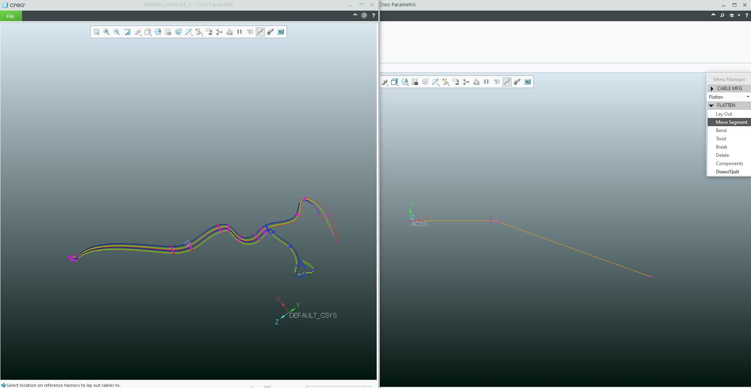Toggle perspective view in left window toolbar
The image size is (751, 388).
[x=178, y=32]
